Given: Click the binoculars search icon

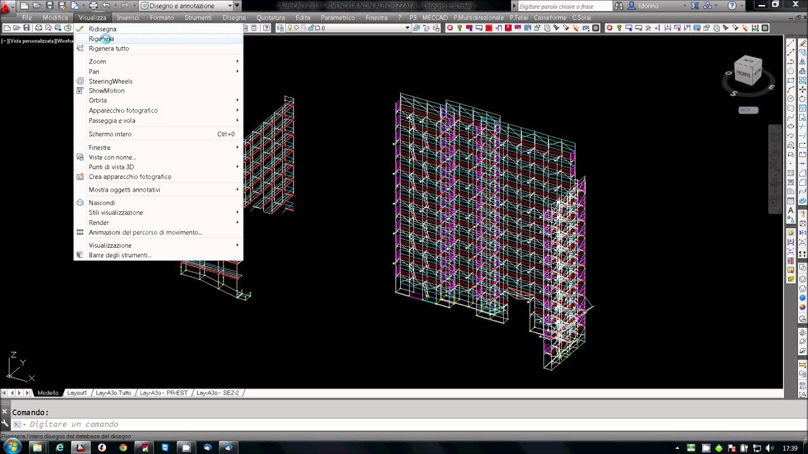Looking at the screenshot, I should coord(619,6).
